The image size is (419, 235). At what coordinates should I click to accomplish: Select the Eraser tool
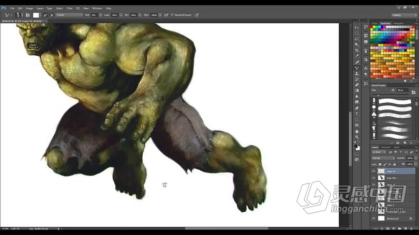tap(357, 85)
